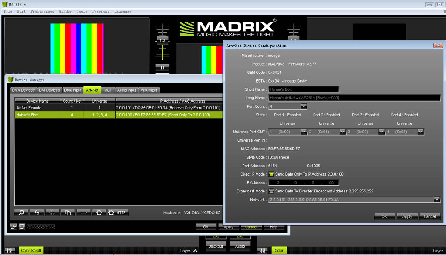Open device configuration with the plain gear button
Screen dimensions: 446x255
point(99,212)
